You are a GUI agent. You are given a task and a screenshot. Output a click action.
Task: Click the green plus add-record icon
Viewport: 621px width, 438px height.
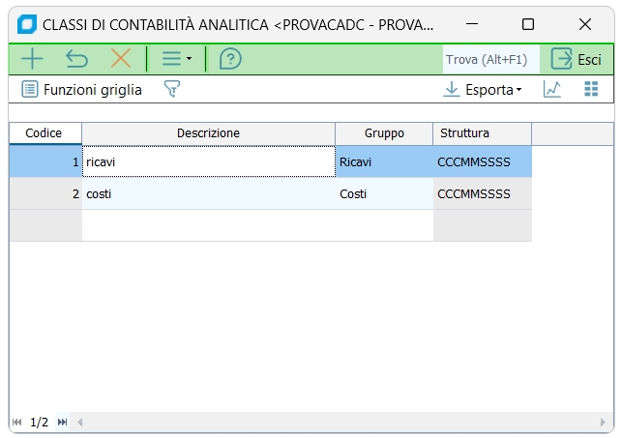32,59
